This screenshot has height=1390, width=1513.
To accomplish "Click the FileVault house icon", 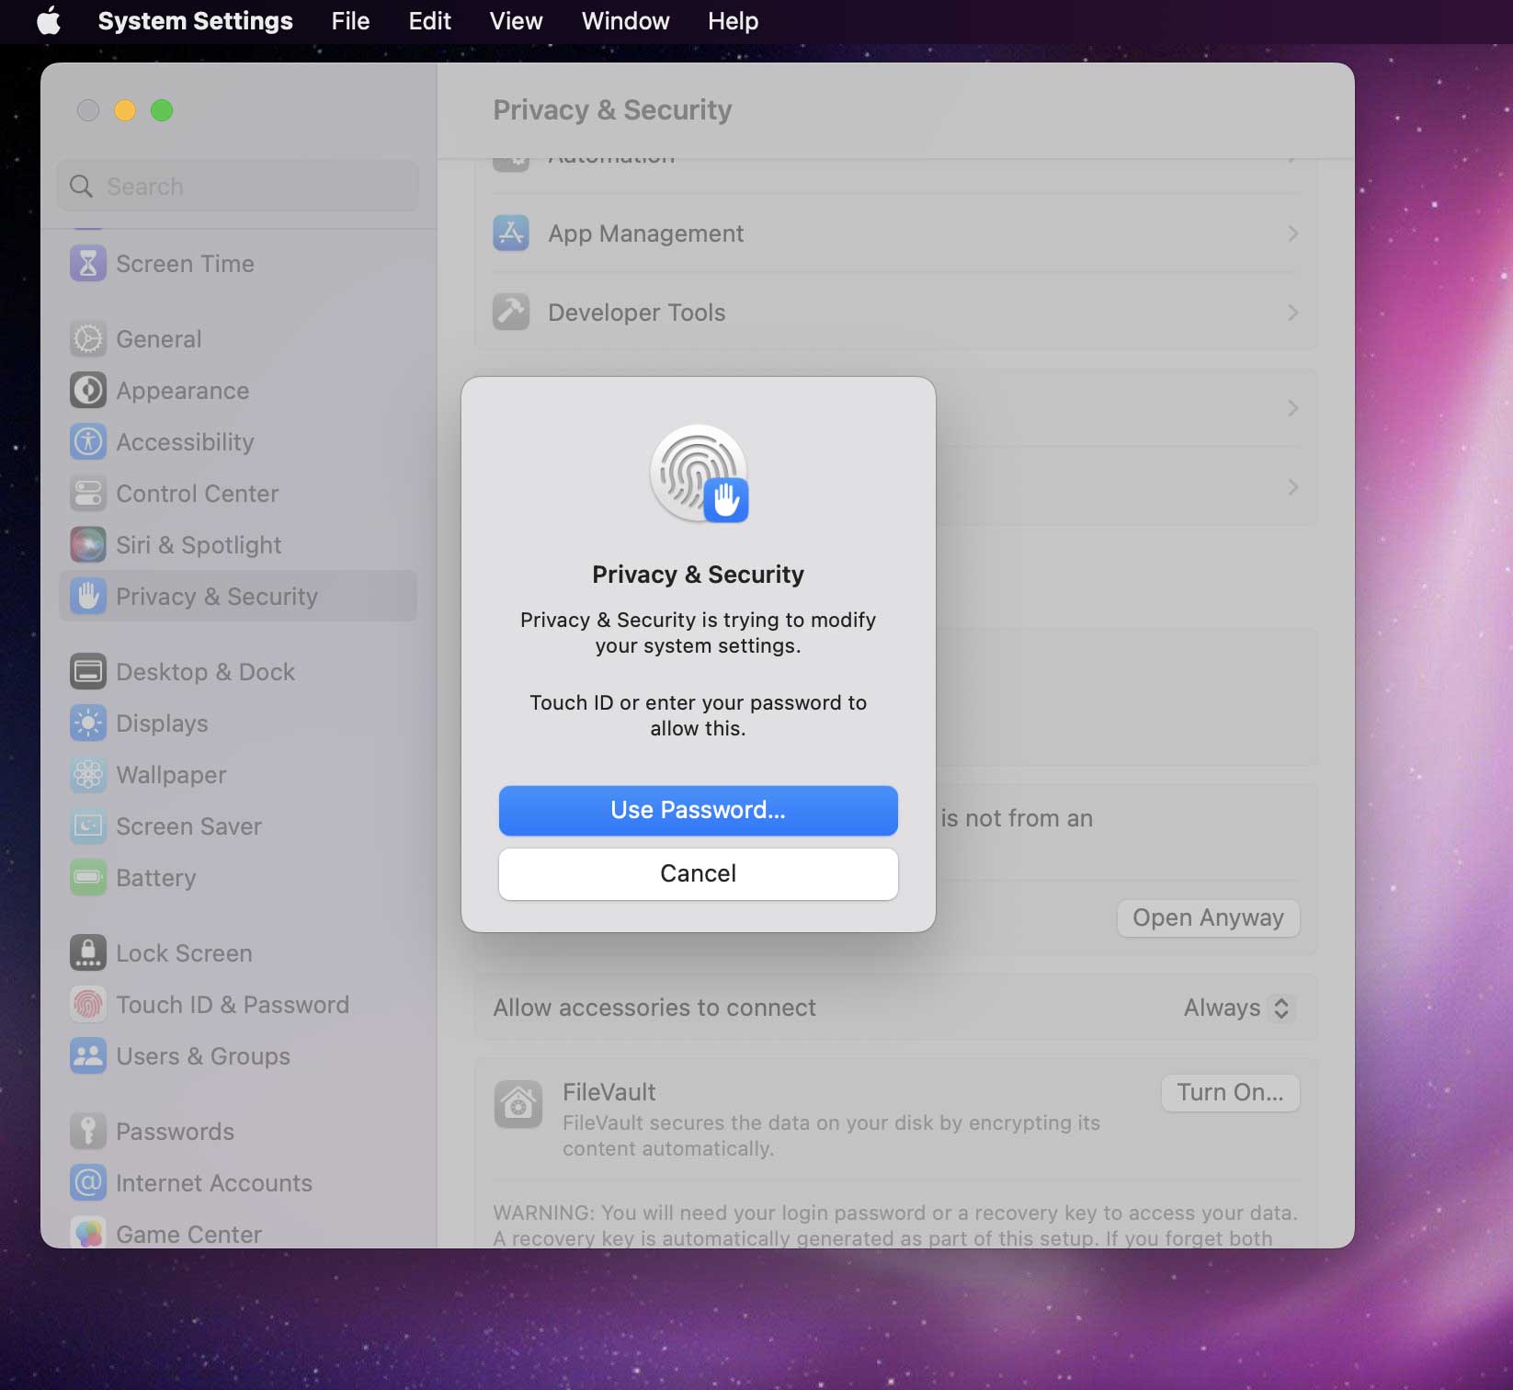I will (518, 1103).
